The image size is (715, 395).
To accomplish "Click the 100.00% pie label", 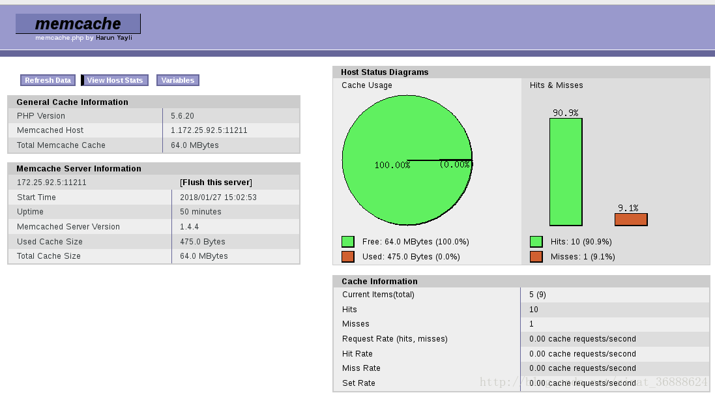I will click(392, 165).
